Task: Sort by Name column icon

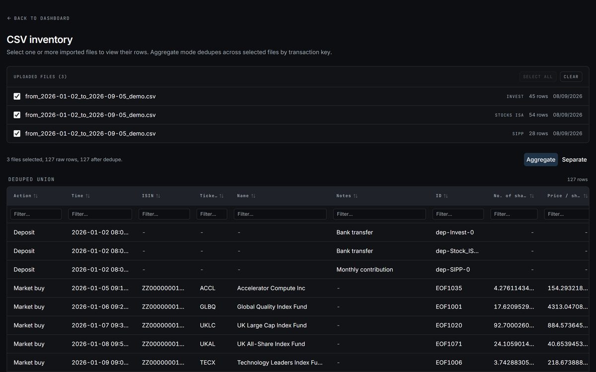Action: 253,196
